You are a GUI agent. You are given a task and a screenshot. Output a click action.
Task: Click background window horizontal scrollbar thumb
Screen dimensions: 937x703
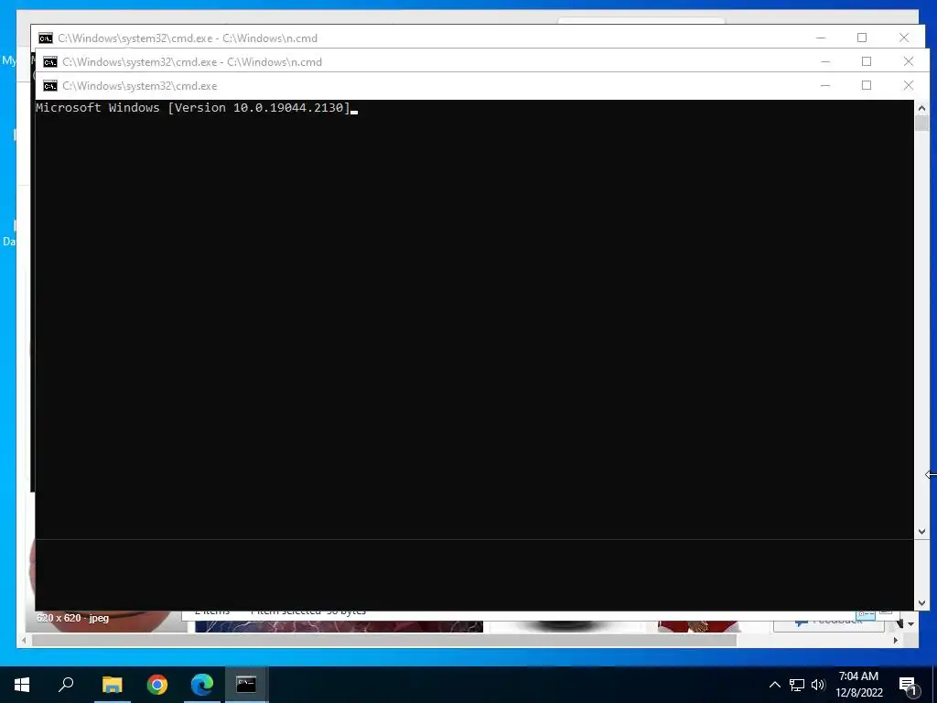[383, 640]
